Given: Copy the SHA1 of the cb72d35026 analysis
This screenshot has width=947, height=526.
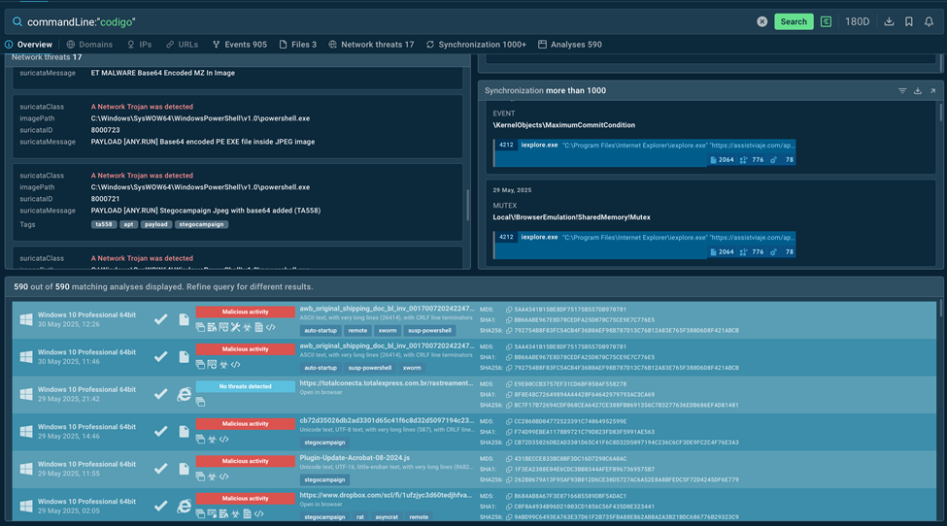Looking at the screenshot, I should 509,432.
